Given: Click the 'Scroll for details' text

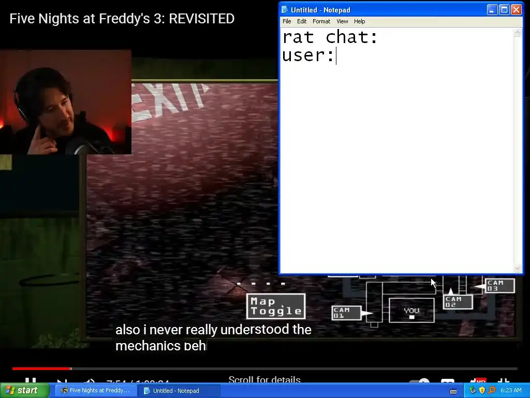Looking at the screenshot, I should click(264, 379).
